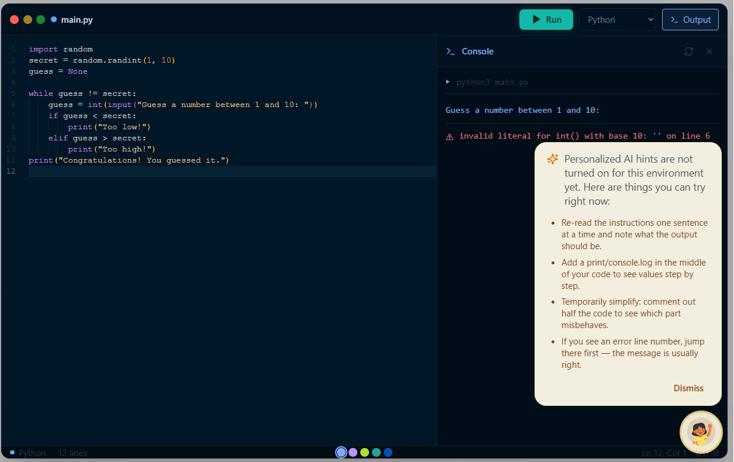This screenshot has width=734, height=462.
Task: Click the Python status bar indicator
Action: (28, 453)
